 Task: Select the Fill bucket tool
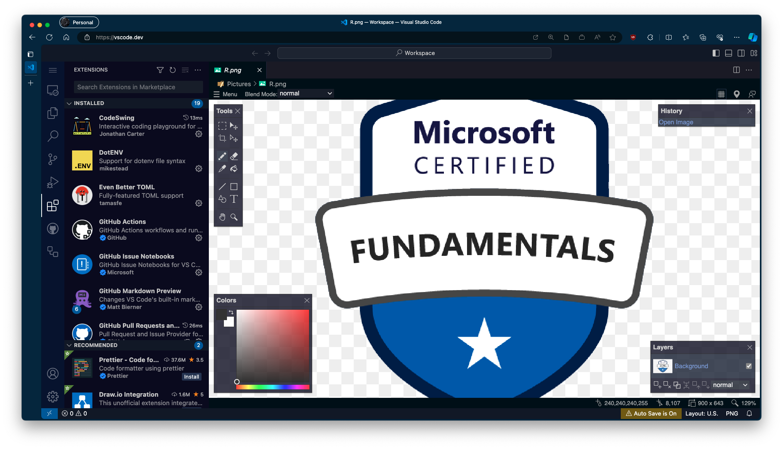pyautogui.click(x=234, y=168)
